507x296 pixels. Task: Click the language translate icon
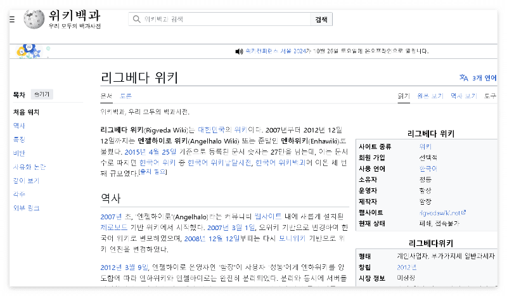click(464, 77)
